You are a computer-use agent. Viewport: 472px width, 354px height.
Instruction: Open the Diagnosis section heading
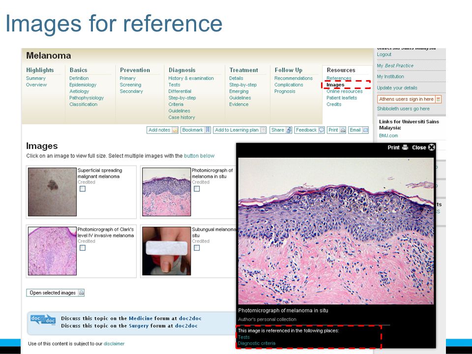[182, 70]
